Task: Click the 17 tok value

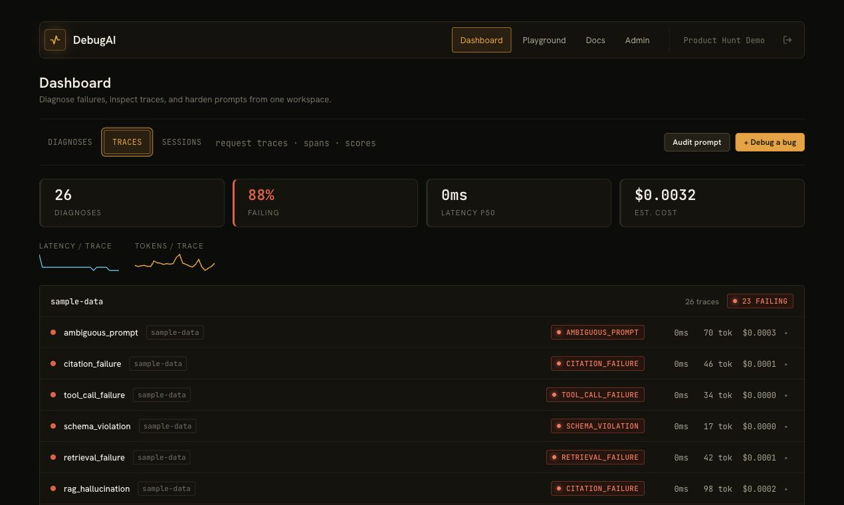Action: tap(718, 426)
